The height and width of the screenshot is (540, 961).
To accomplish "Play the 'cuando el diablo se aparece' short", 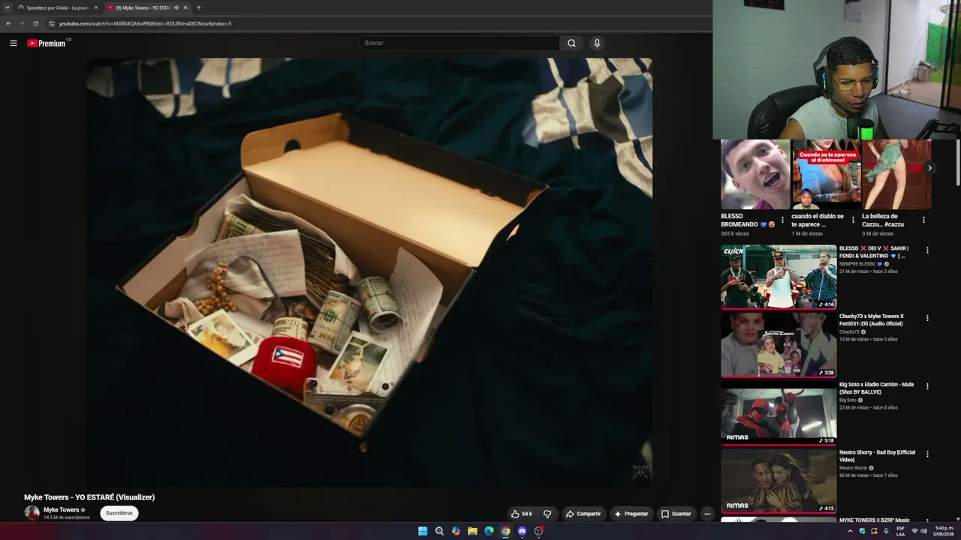I will pyautogui.click(x=826, y=174).
